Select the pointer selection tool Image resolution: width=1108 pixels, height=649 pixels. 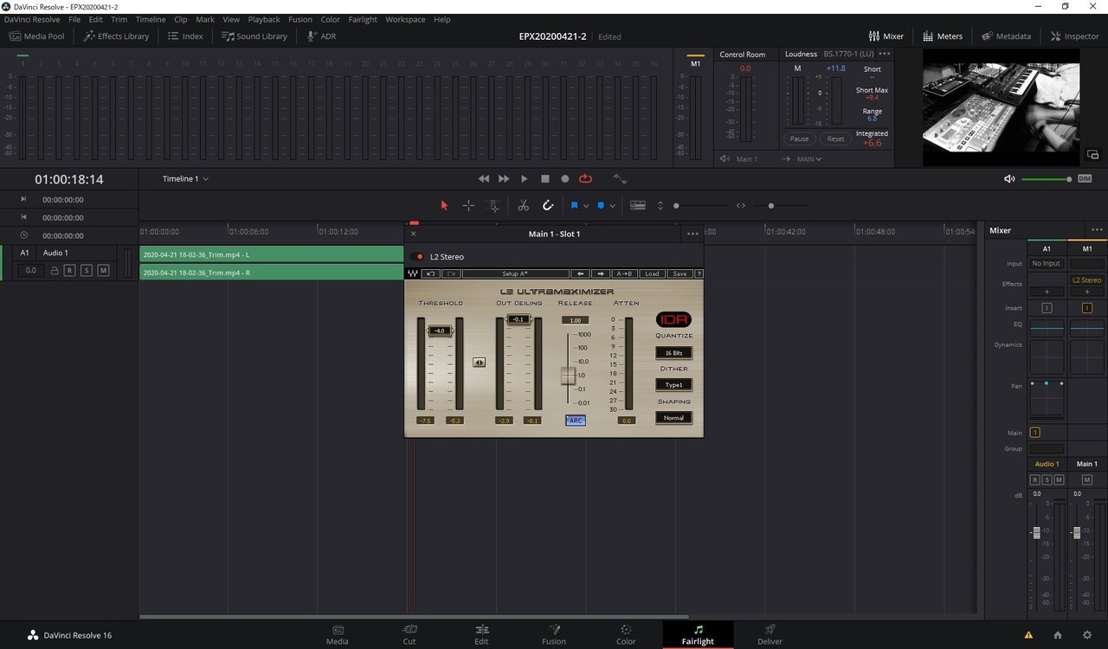point(444,205)
